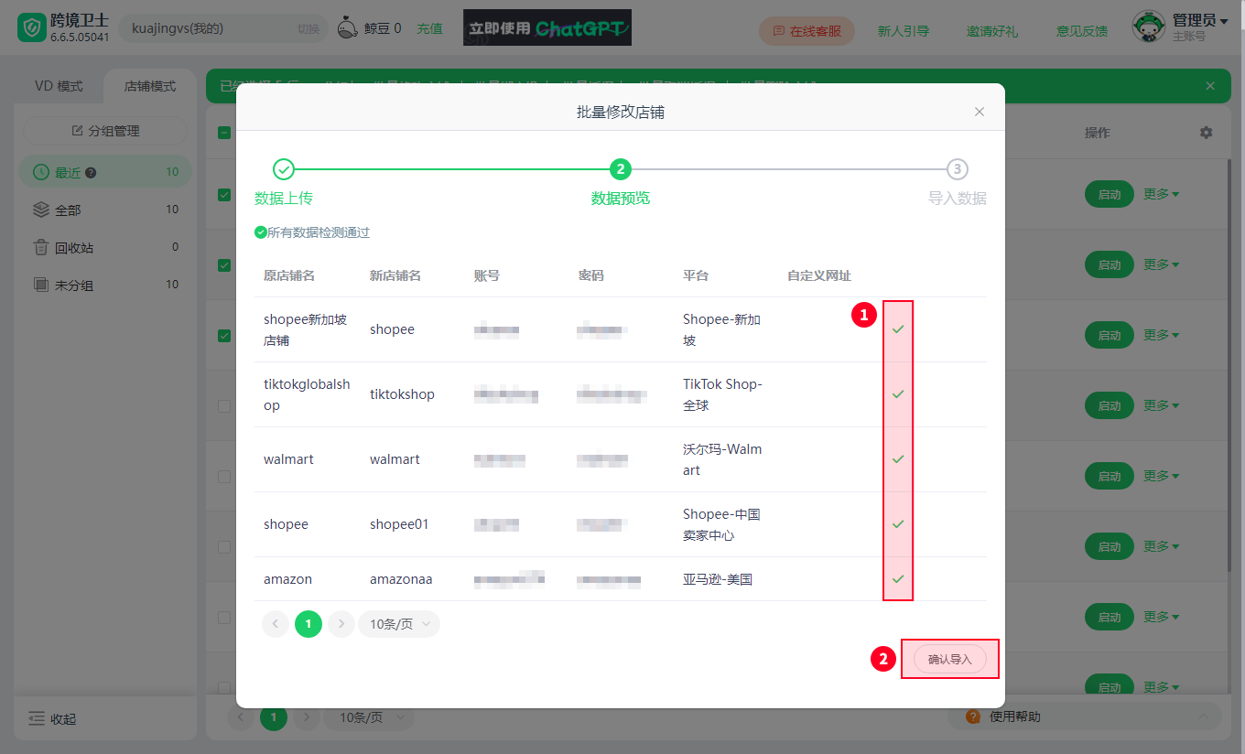This screenshot has height=754, width=1245.
Task: Click the 确认导入 button
Action: 949,659
